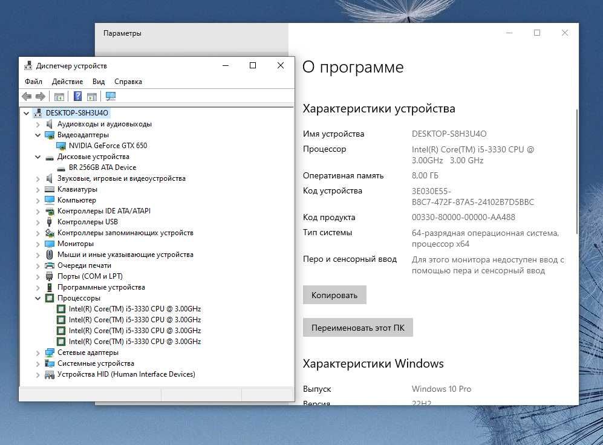Click product code value 00330-80000-00000-AA488
Screen dimensions: 603x445
pos(463,217)
